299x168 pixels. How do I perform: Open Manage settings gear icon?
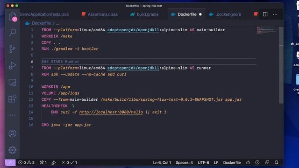pyautogui.click(x=13, y=150)
